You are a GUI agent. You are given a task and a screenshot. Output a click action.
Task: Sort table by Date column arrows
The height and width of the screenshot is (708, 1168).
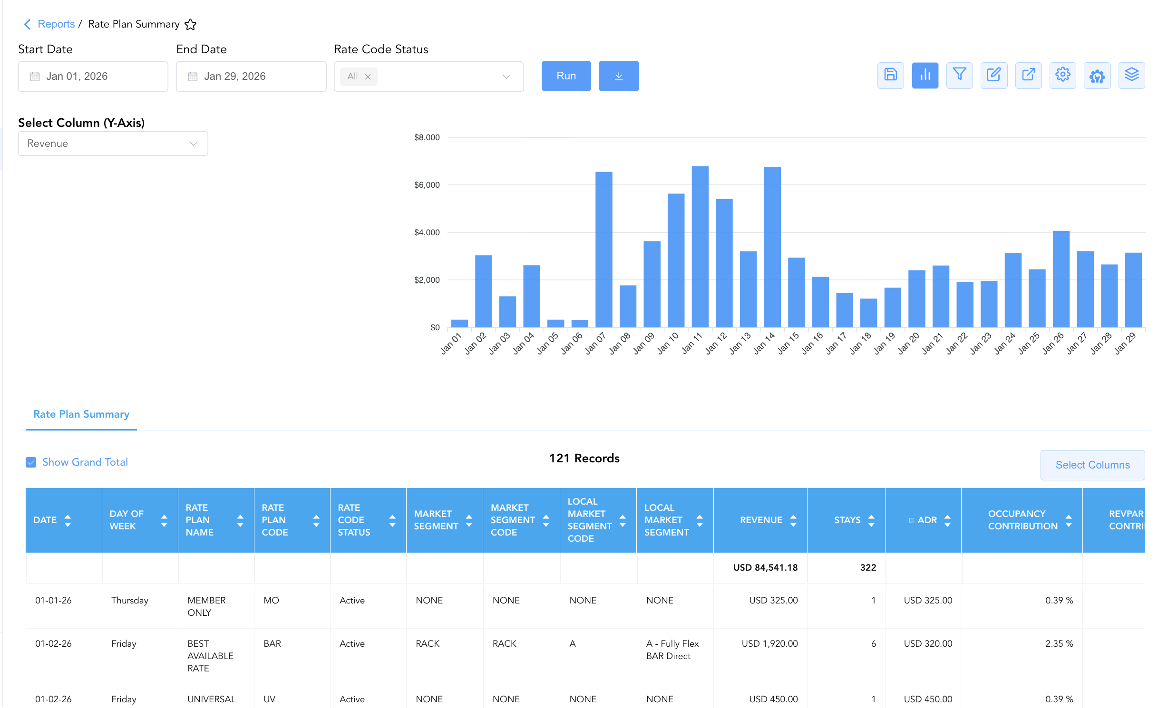coord(68,520)
